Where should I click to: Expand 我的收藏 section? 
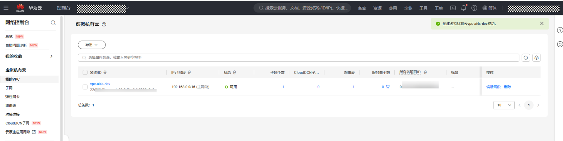point(29,56)
